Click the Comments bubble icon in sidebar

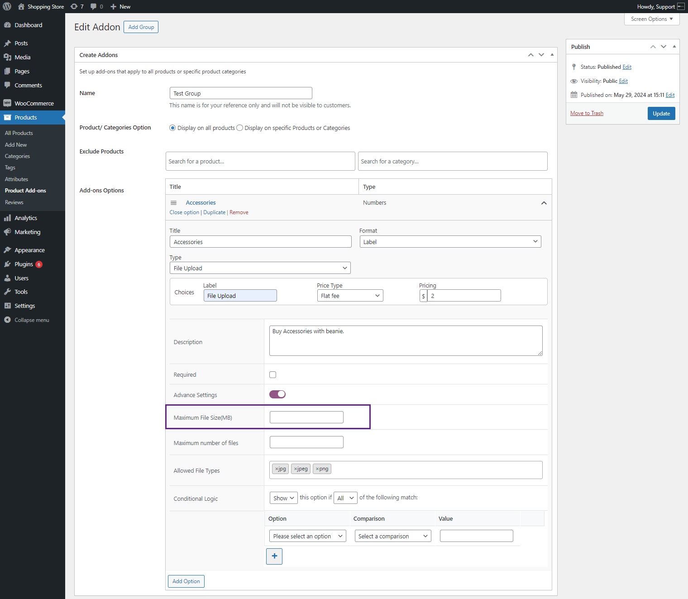(x=7, y=85)
